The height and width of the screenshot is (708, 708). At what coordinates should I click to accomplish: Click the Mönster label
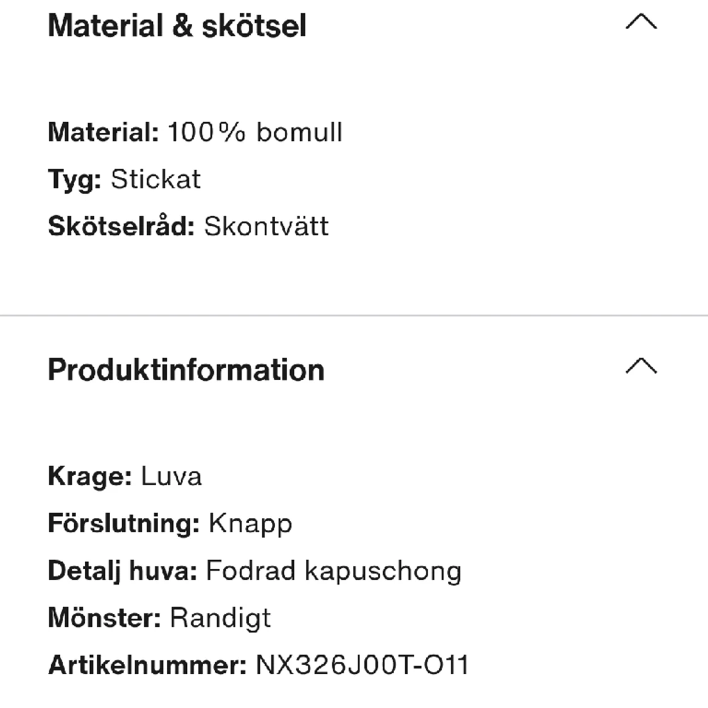(104, 618)
